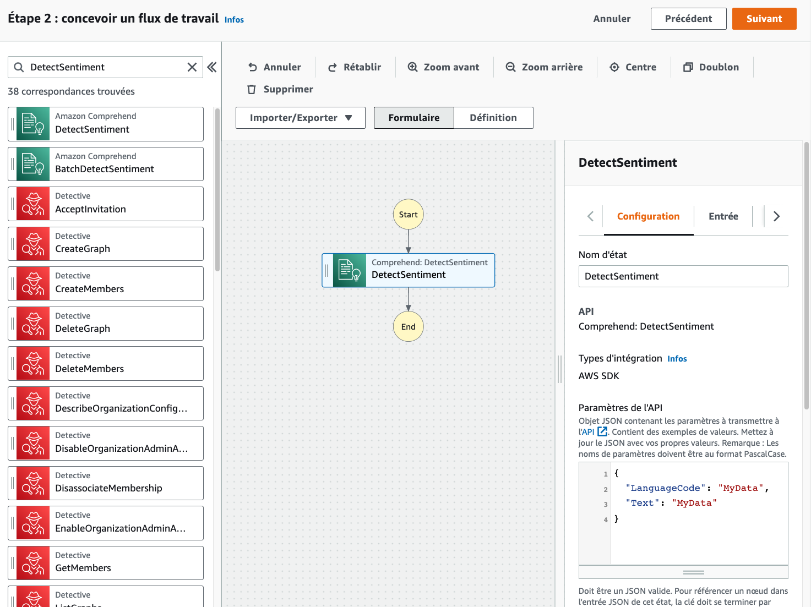Cancel the wizard via header Annuler

coord(612,19)
